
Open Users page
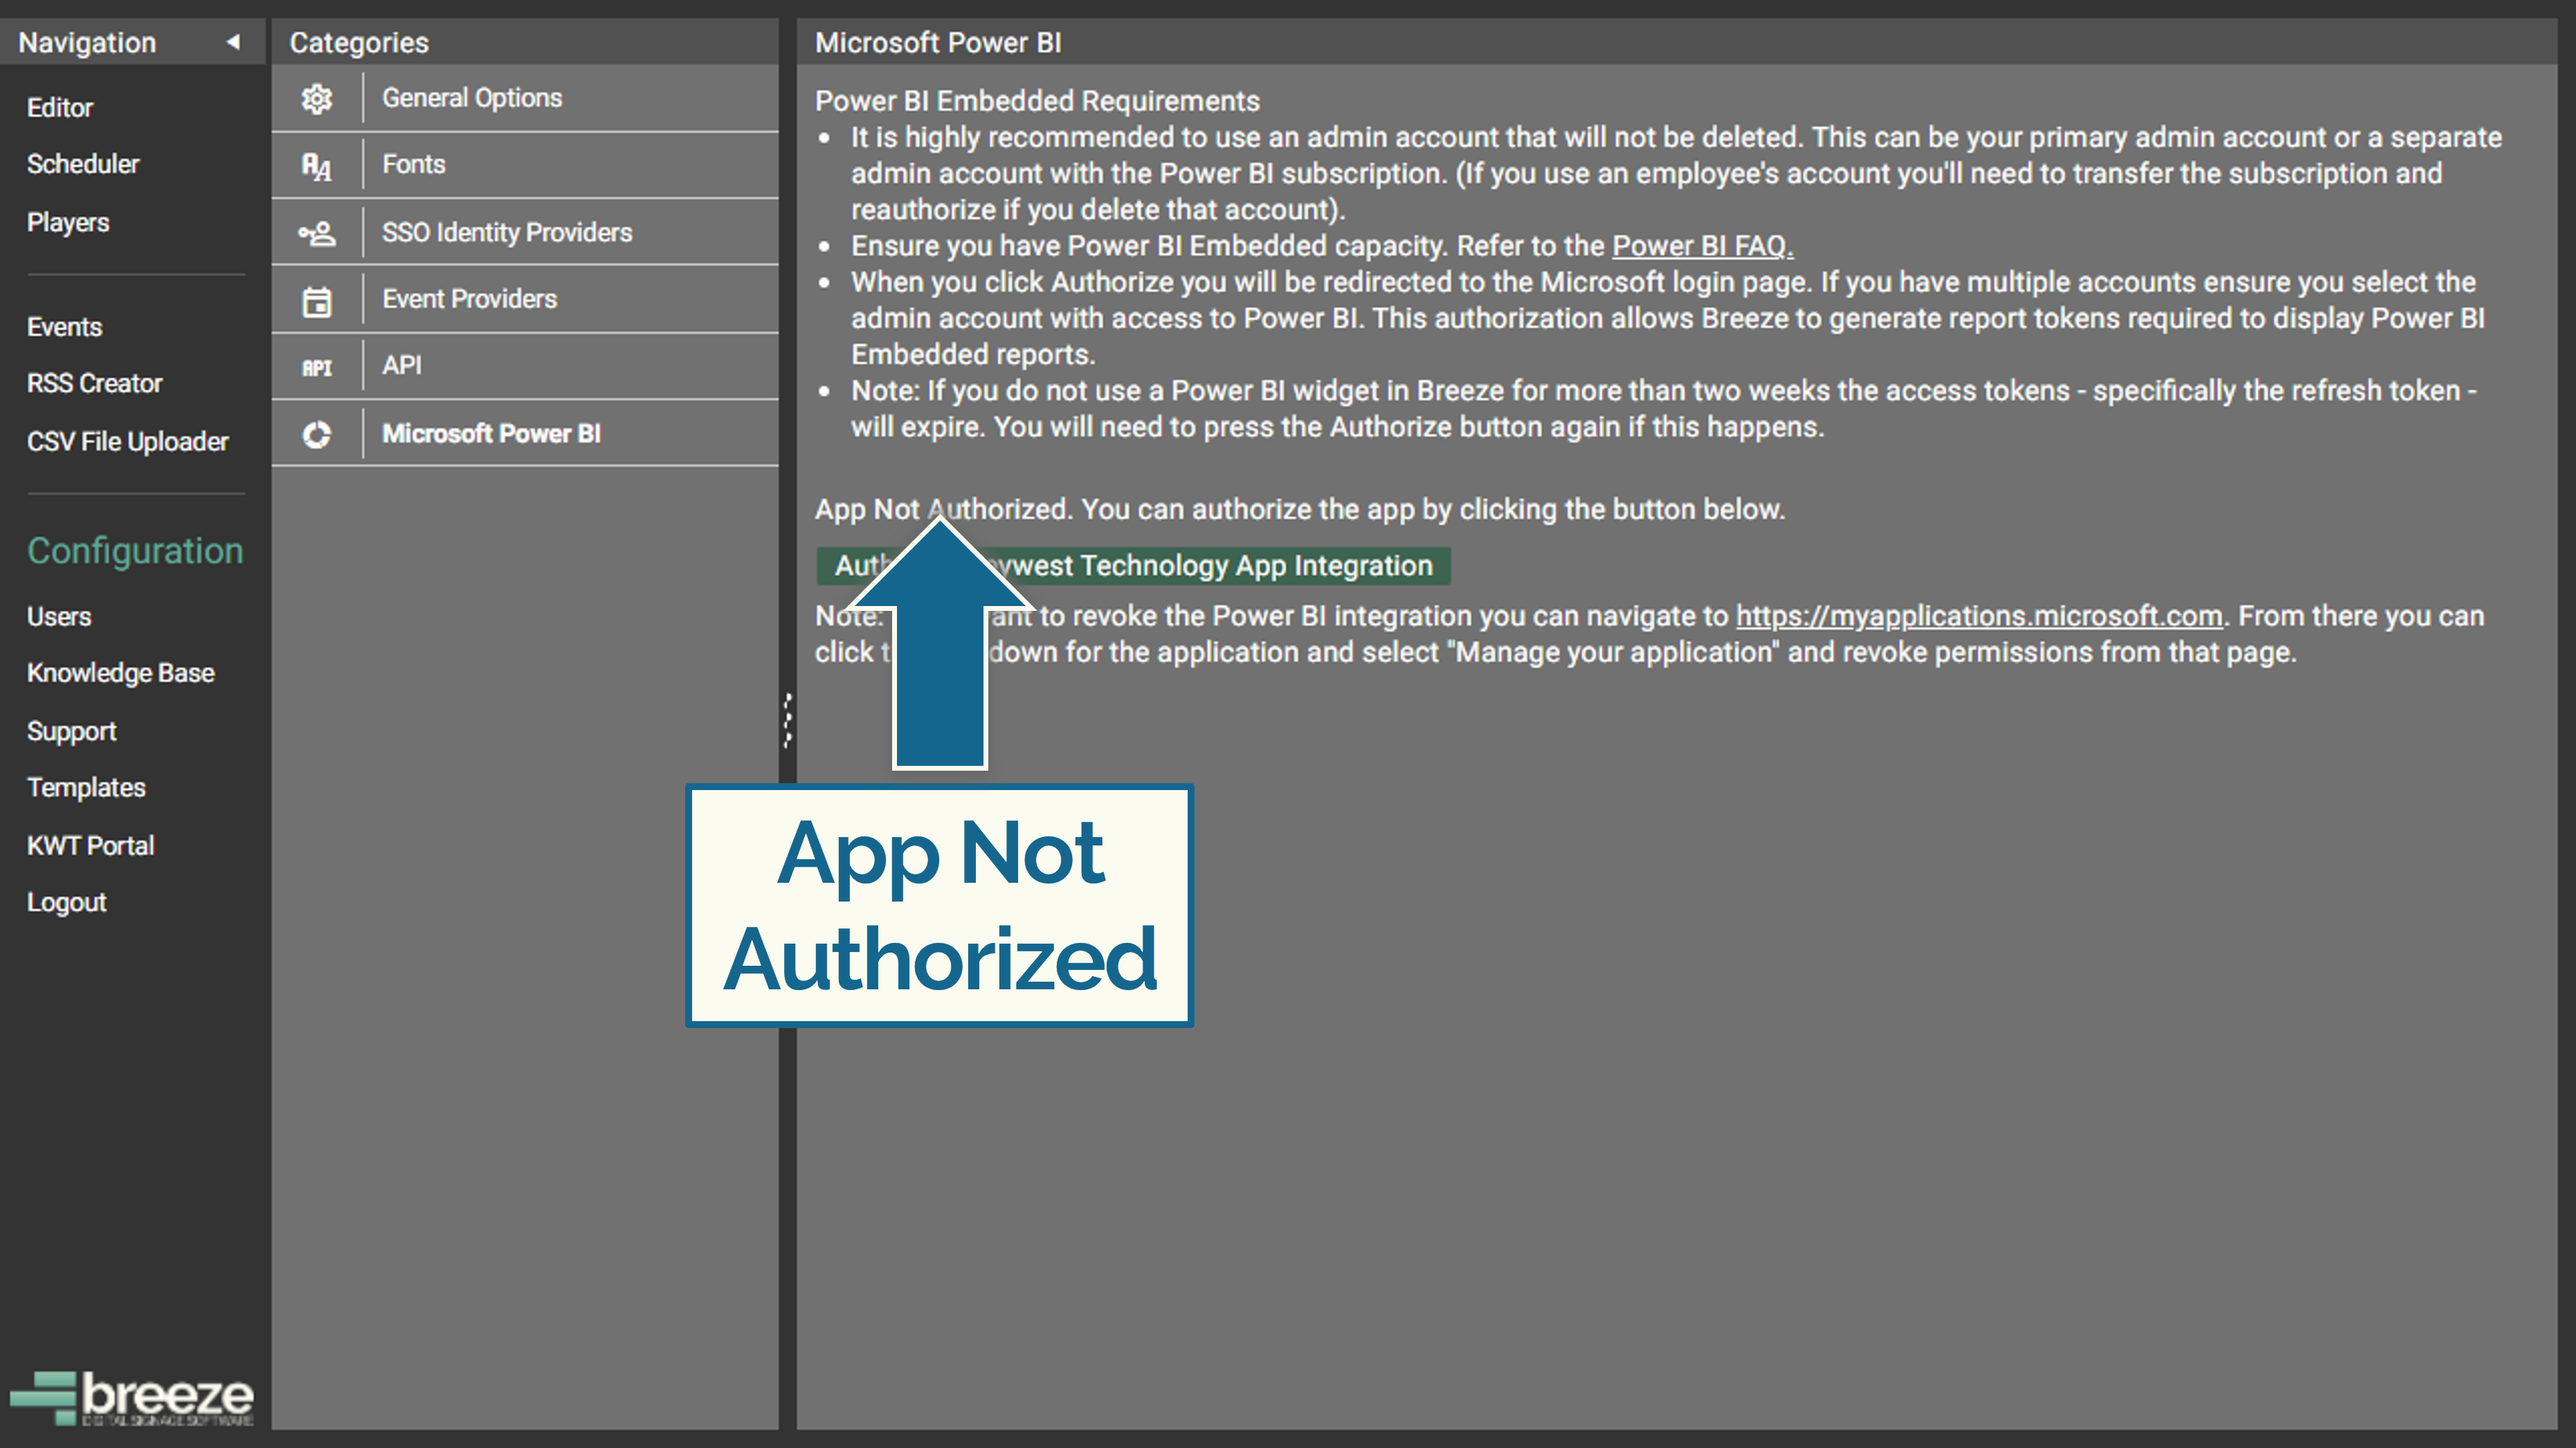tap(59, 616)
